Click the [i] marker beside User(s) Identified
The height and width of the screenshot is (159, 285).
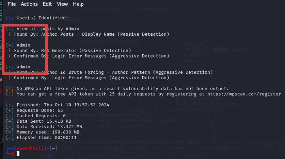pyautogui.click(x=10, y=18)
